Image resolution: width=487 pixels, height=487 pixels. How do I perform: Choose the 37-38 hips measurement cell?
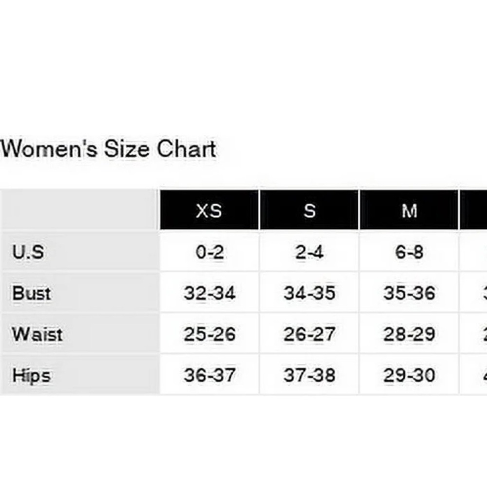coord(309,375)
